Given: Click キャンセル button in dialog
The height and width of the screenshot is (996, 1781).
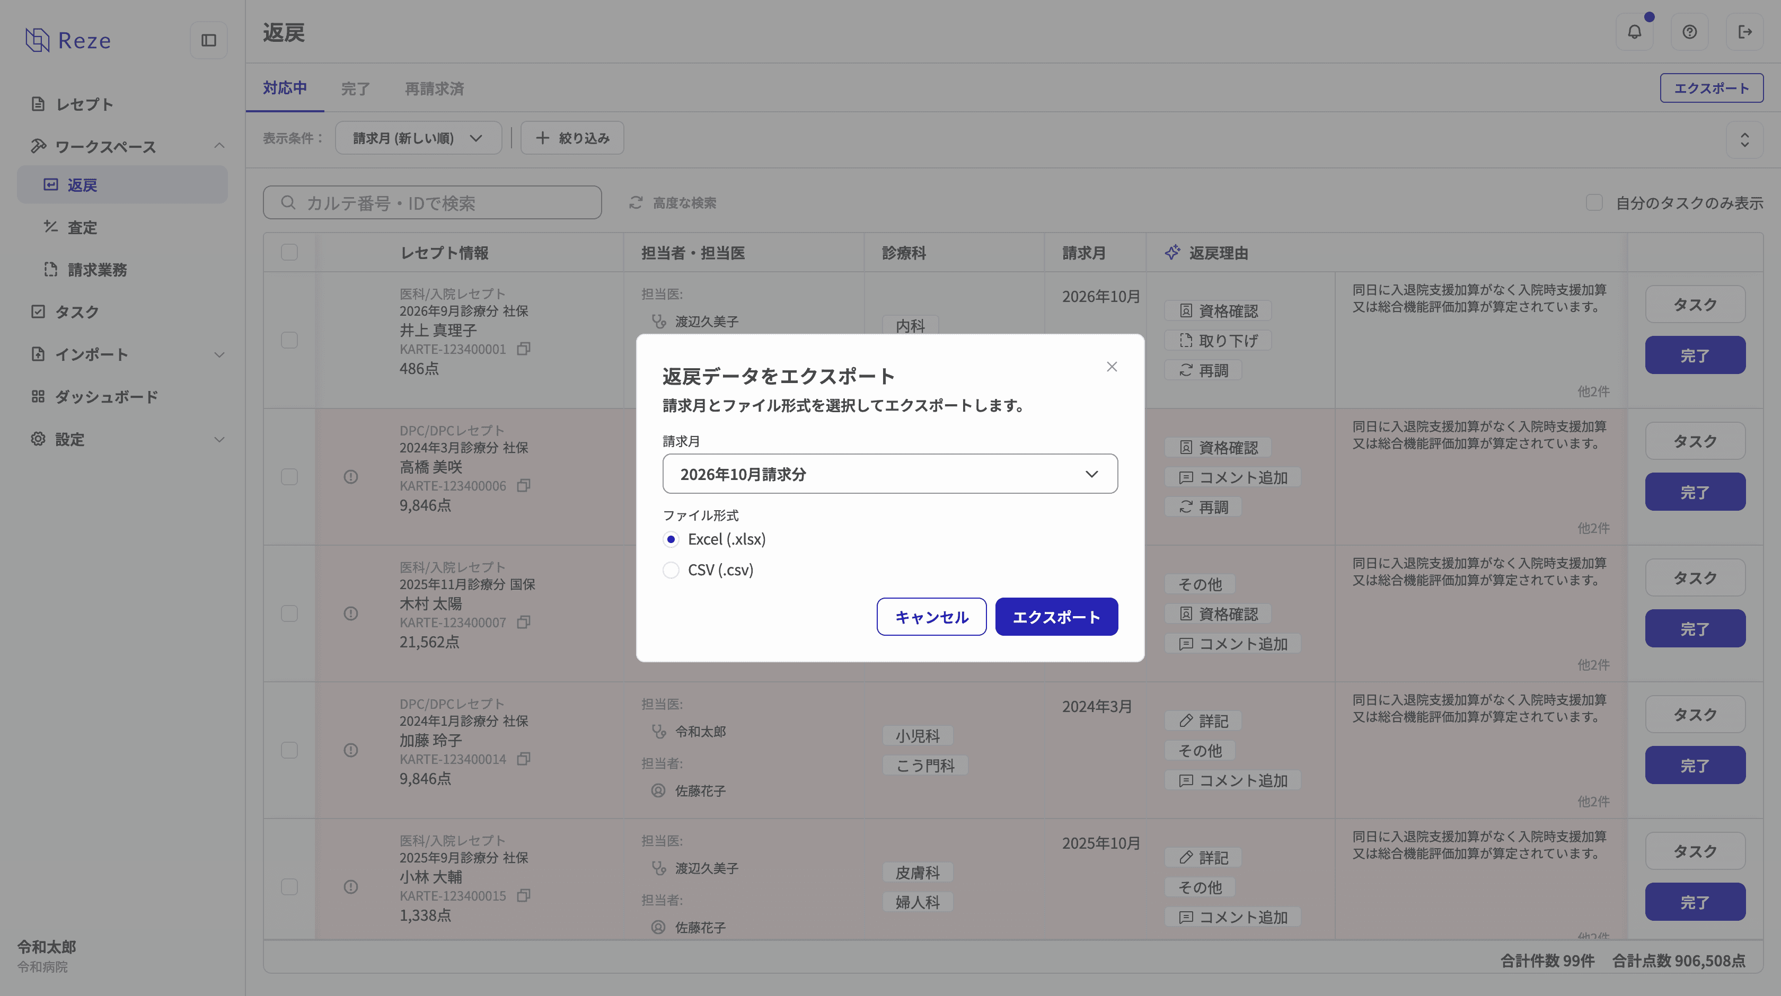Looking at the screenshot, I should pyautogui.click(x=931, y=617).
